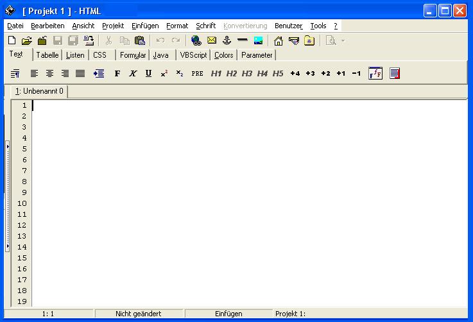The image size is (473, 322).
Task: Apply italic with the K button
Action: point(133,73)
